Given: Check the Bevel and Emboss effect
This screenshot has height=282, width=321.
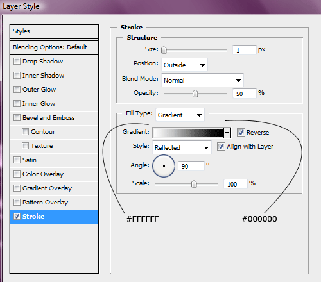Looking at the screenshot, I should [x=17, y=118].
